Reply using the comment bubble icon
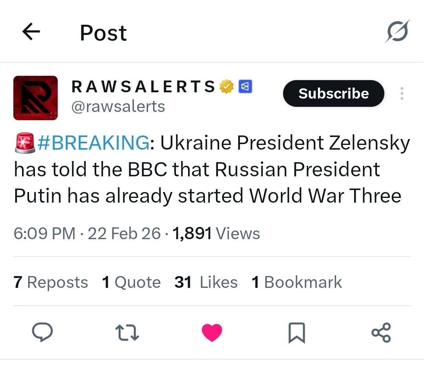This screenshot has width=424, height=366. click(42, 333)
